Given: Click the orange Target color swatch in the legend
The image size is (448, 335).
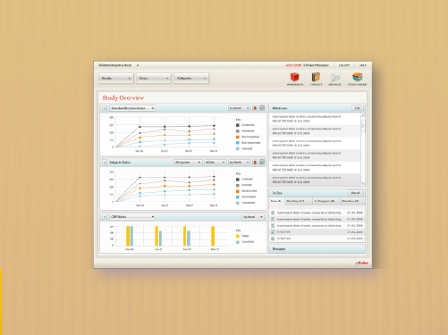Looking at the screenshot, I should (x=238, y=236).
